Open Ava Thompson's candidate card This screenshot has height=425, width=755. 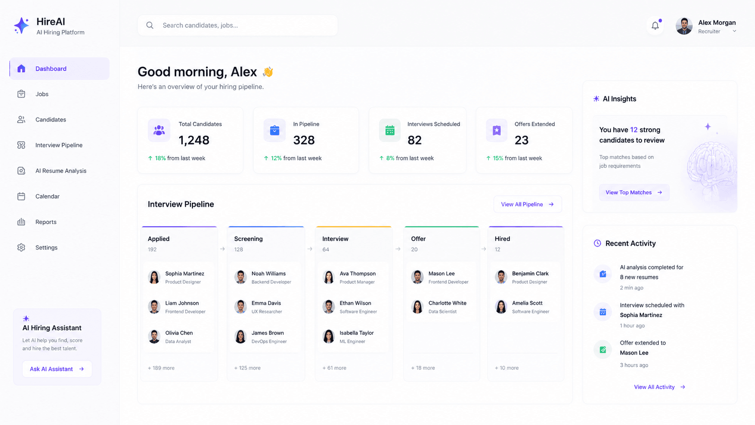(354, 277)
